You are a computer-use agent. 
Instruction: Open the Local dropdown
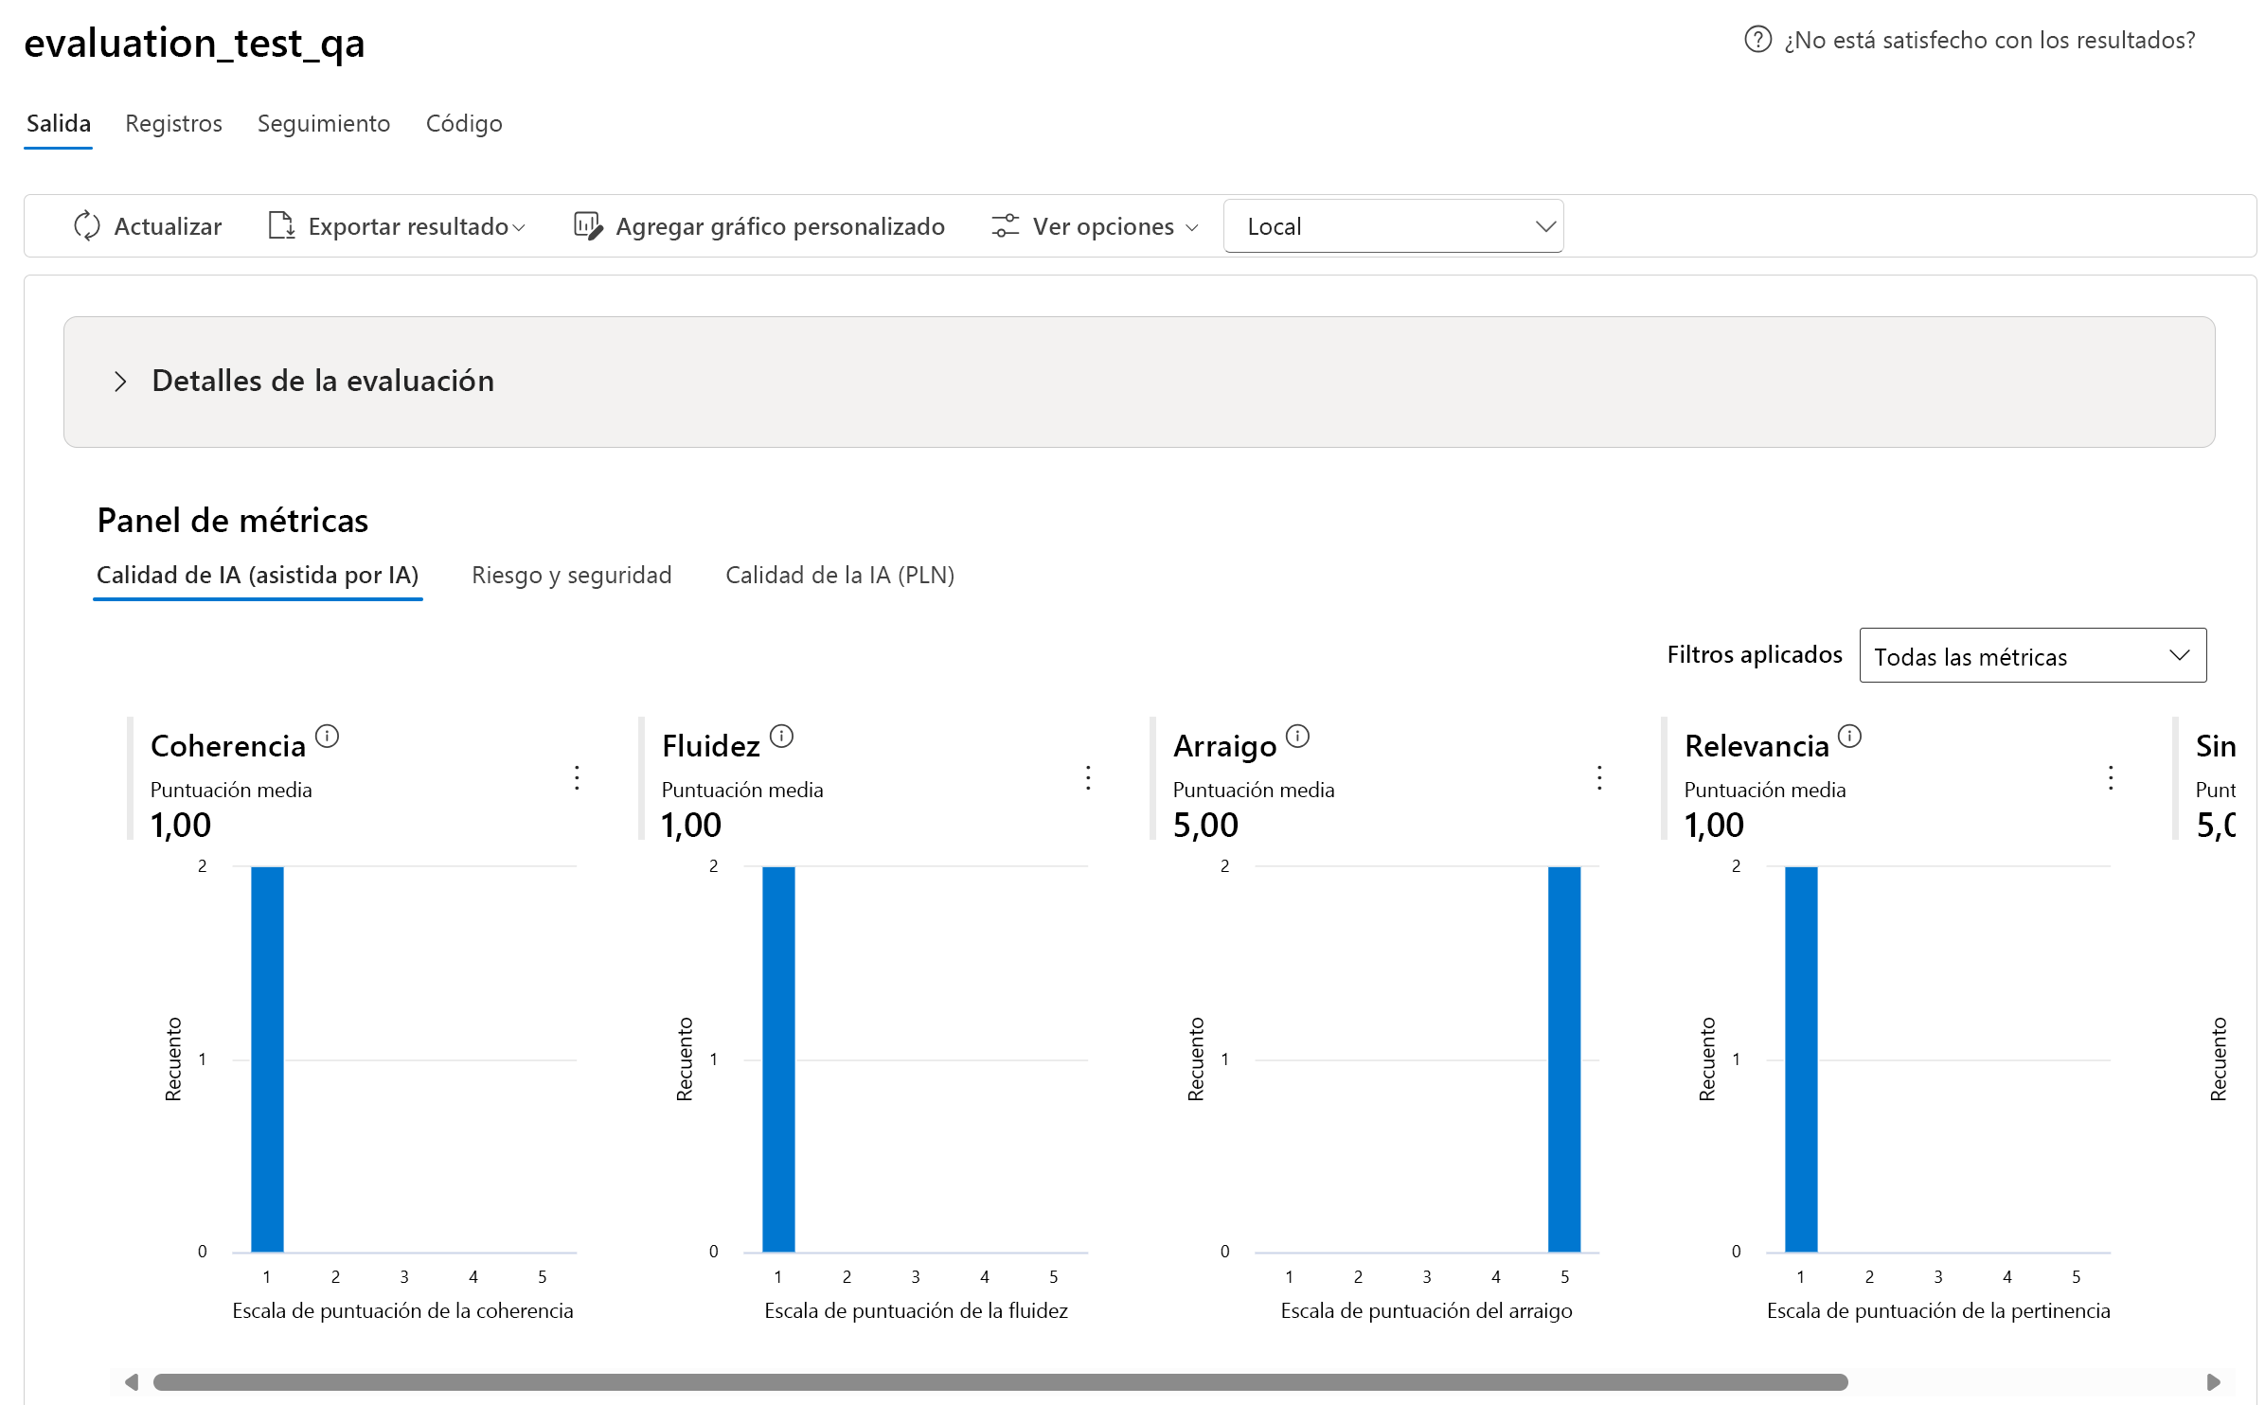1393,226
